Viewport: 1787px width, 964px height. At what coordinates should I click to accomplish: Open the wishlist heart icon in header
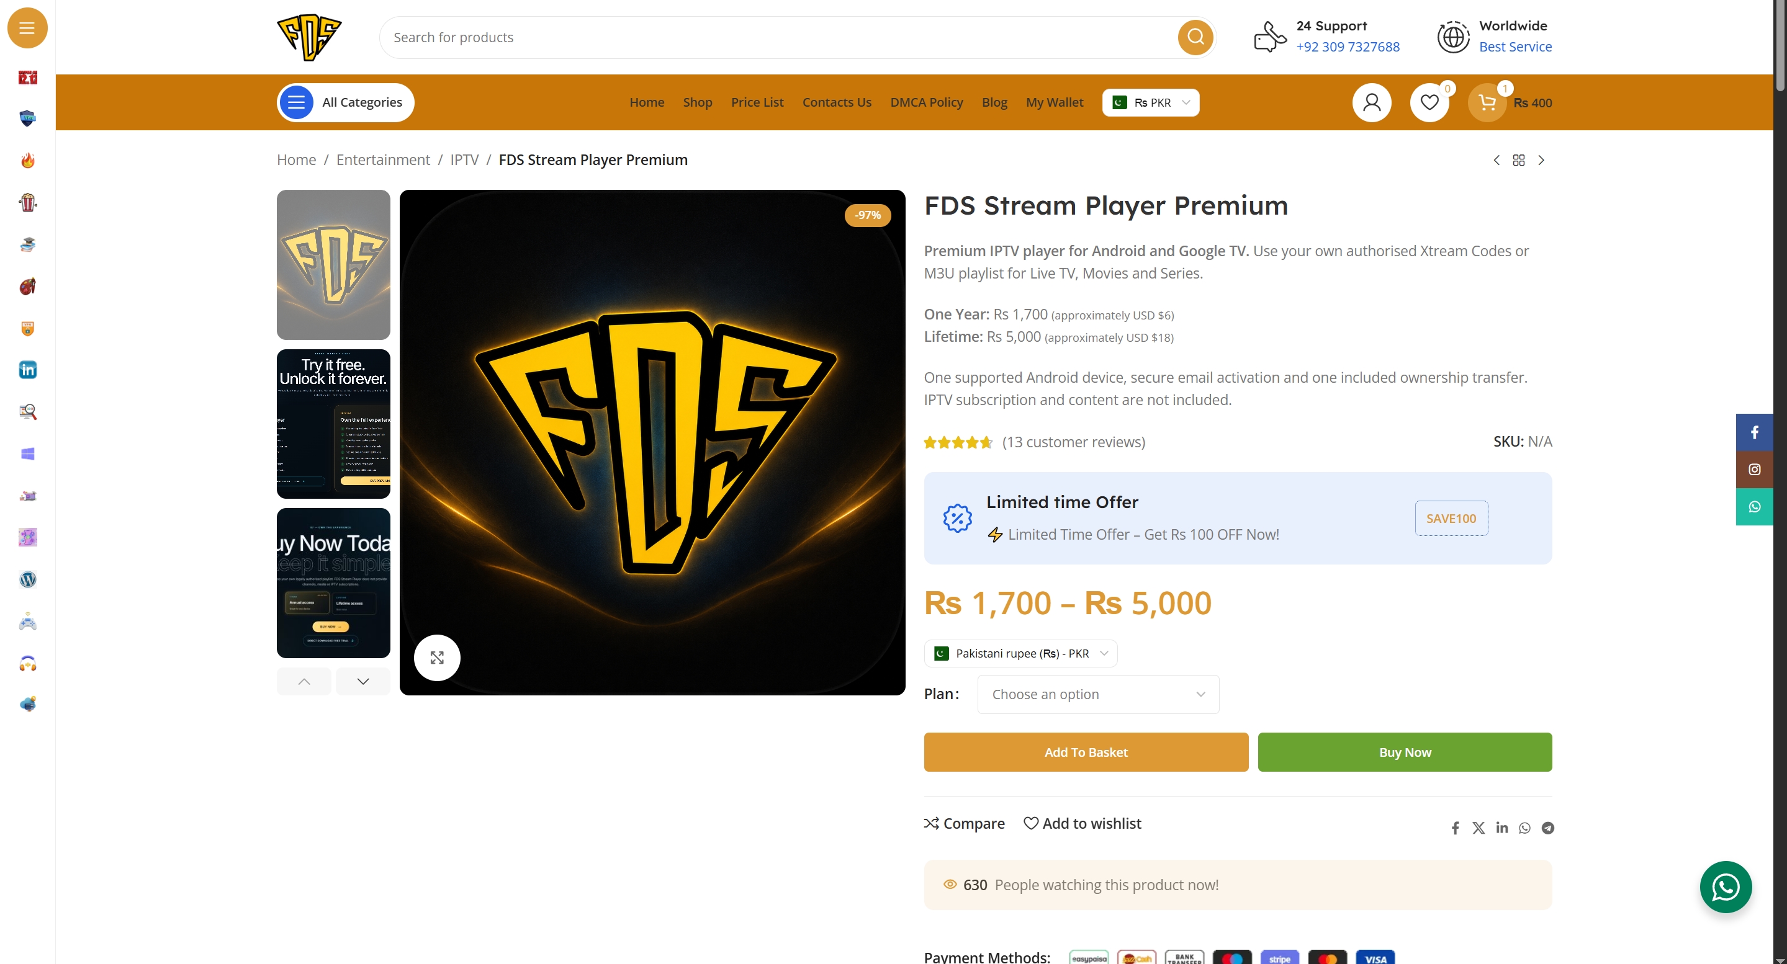pos(1429,102)
